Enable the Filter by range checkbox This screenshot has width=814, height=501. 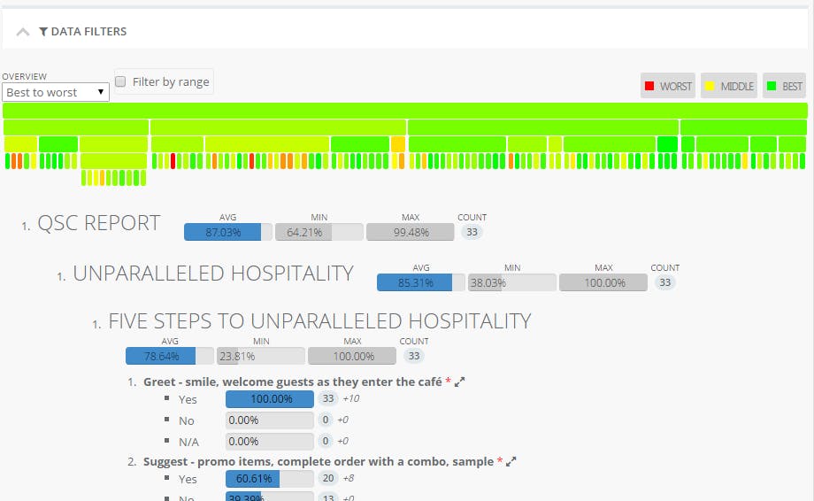[x=120, y=81]
